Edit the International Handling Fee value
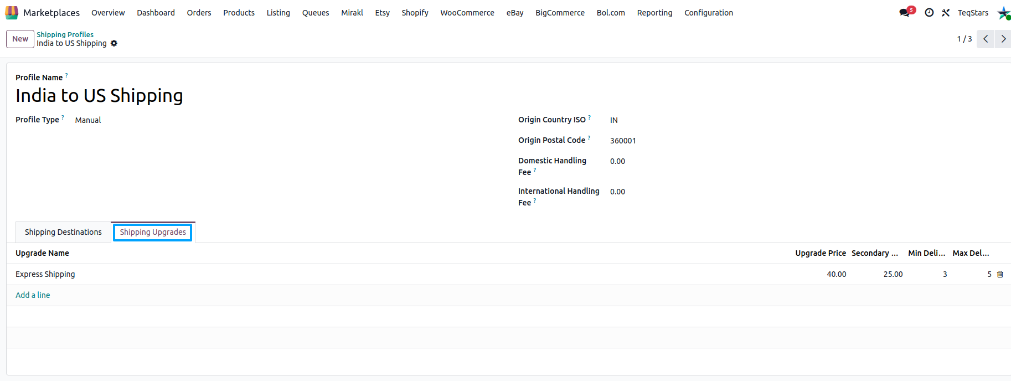This screenshot has width=1011, height=381. (x=617, y=192)
